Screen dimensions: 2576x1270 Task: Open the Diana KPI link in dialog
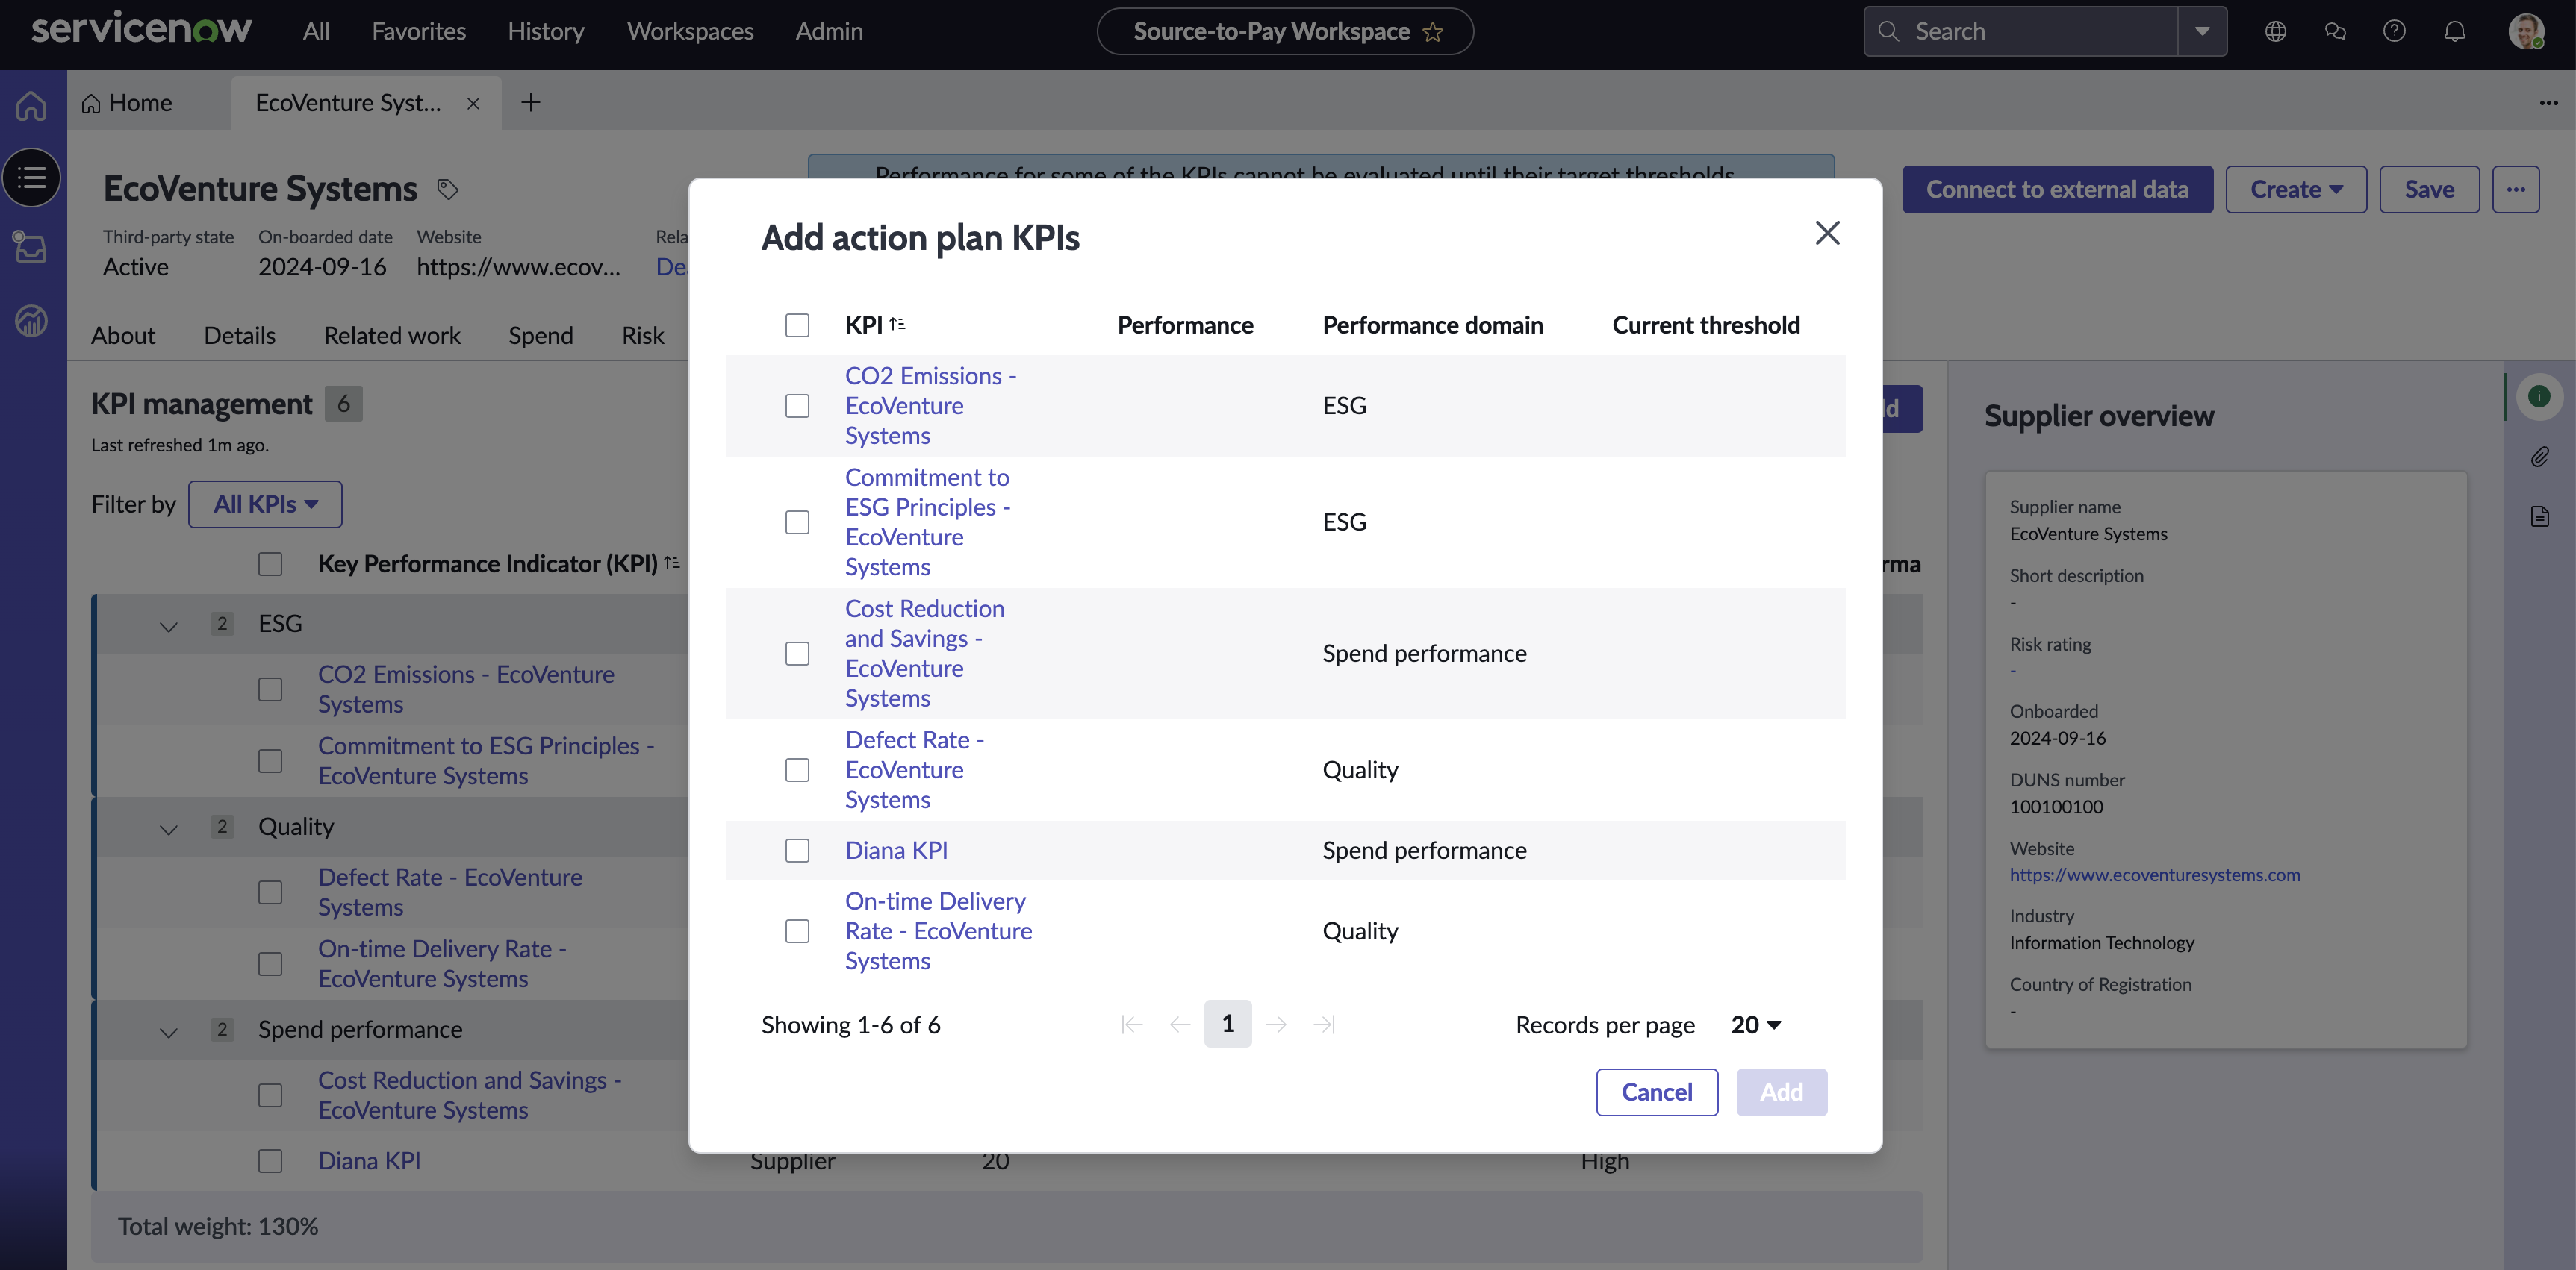pyautogui.click(x=896, y=851)
